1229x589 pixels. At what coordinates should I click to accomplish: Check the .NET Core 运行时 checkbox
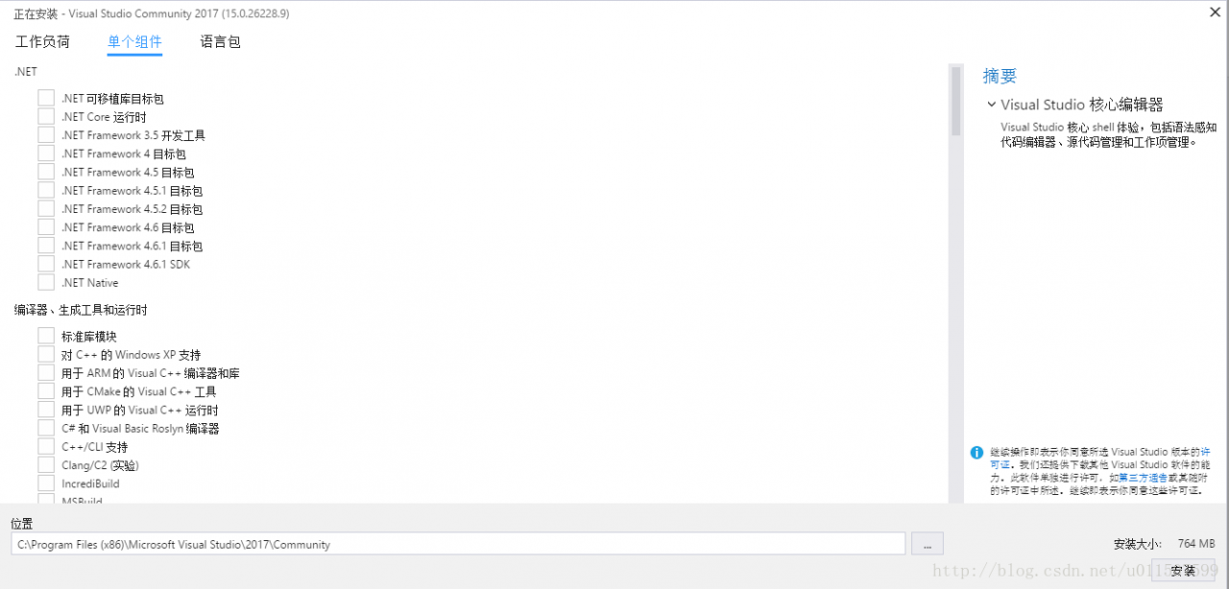tap(46, 117)
